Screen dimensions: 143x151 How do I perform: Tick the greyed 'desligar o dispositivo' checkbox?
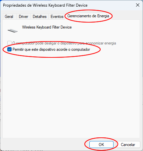pos(9,43)
